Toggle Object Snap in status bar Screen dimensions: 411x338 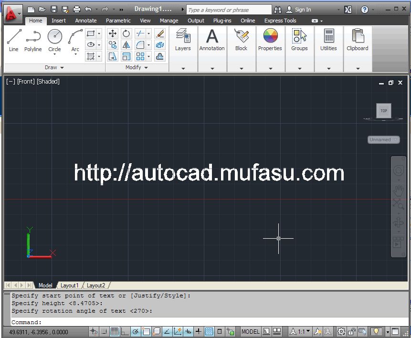[x=146, y=331]
